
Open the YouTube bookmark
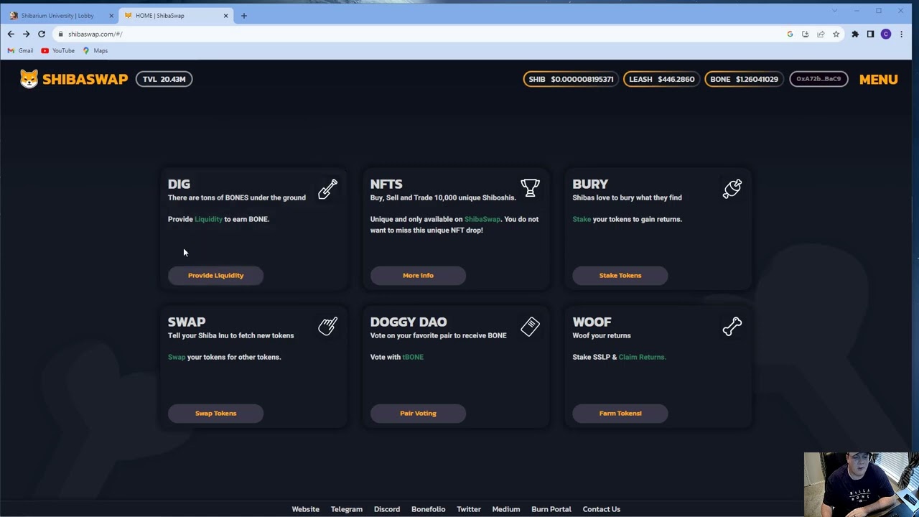58,50
